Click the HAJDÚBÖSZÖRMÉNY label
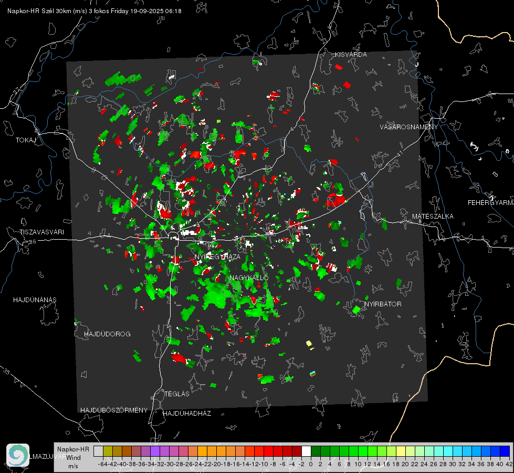Image resolution: width=514 pixels, height=473 pixels. (x=114, y=410)
